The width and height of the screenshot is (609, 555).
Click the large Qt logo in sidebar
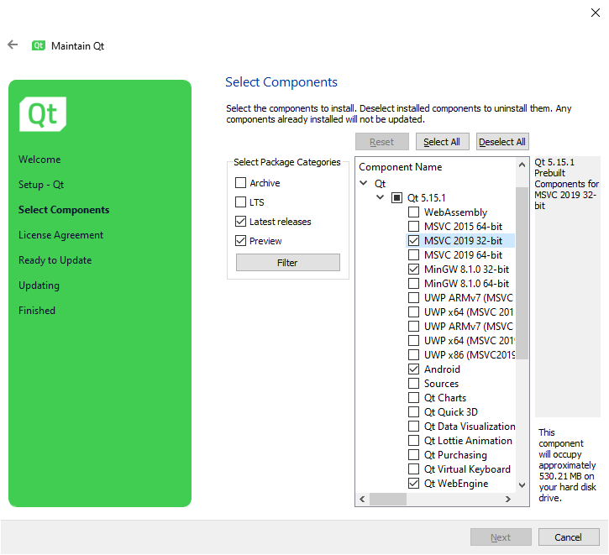tap(43, 114)
